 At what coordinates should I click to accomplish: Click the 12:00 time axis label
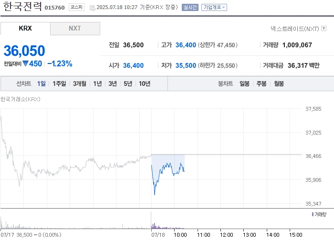coord(227,235)
